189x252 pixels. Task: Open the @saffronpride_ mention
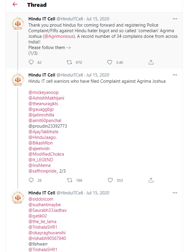[43, 171]
